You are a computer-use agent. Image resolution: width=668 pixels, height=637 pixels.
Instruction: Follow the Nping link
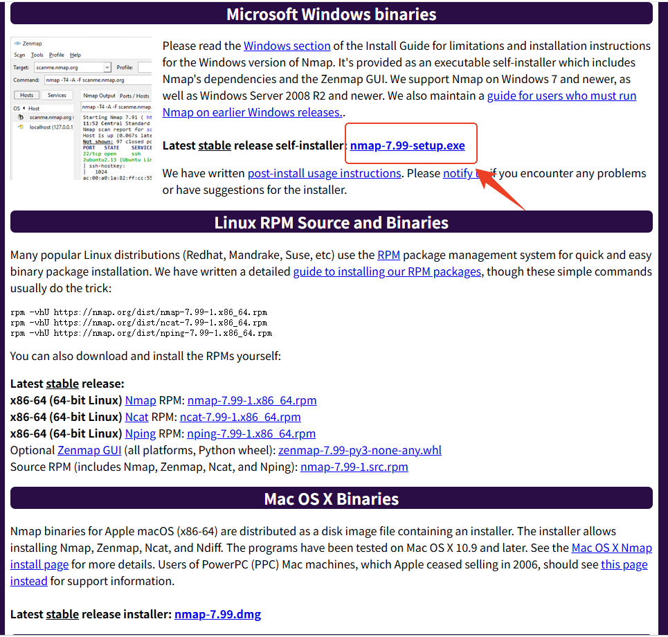point(140,433)
